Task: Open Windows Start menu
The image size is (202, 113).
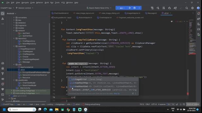Action: tap(4, 110)
